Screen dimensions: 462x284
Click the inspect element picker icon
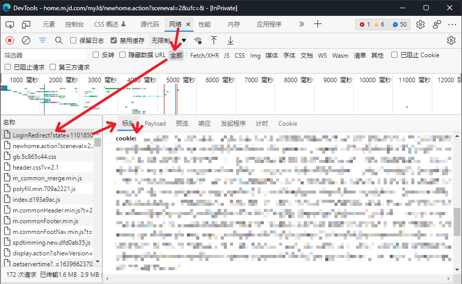pyautogui.click(x=10, y=25)
